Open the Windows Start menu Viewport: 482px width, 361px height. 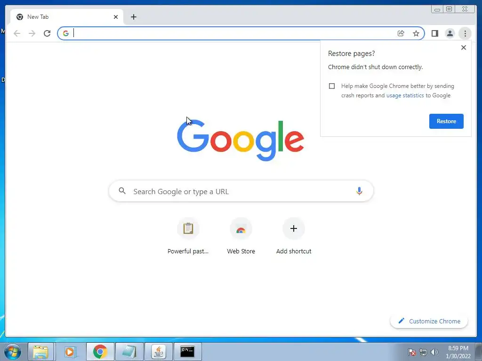(x=13, y=352)
